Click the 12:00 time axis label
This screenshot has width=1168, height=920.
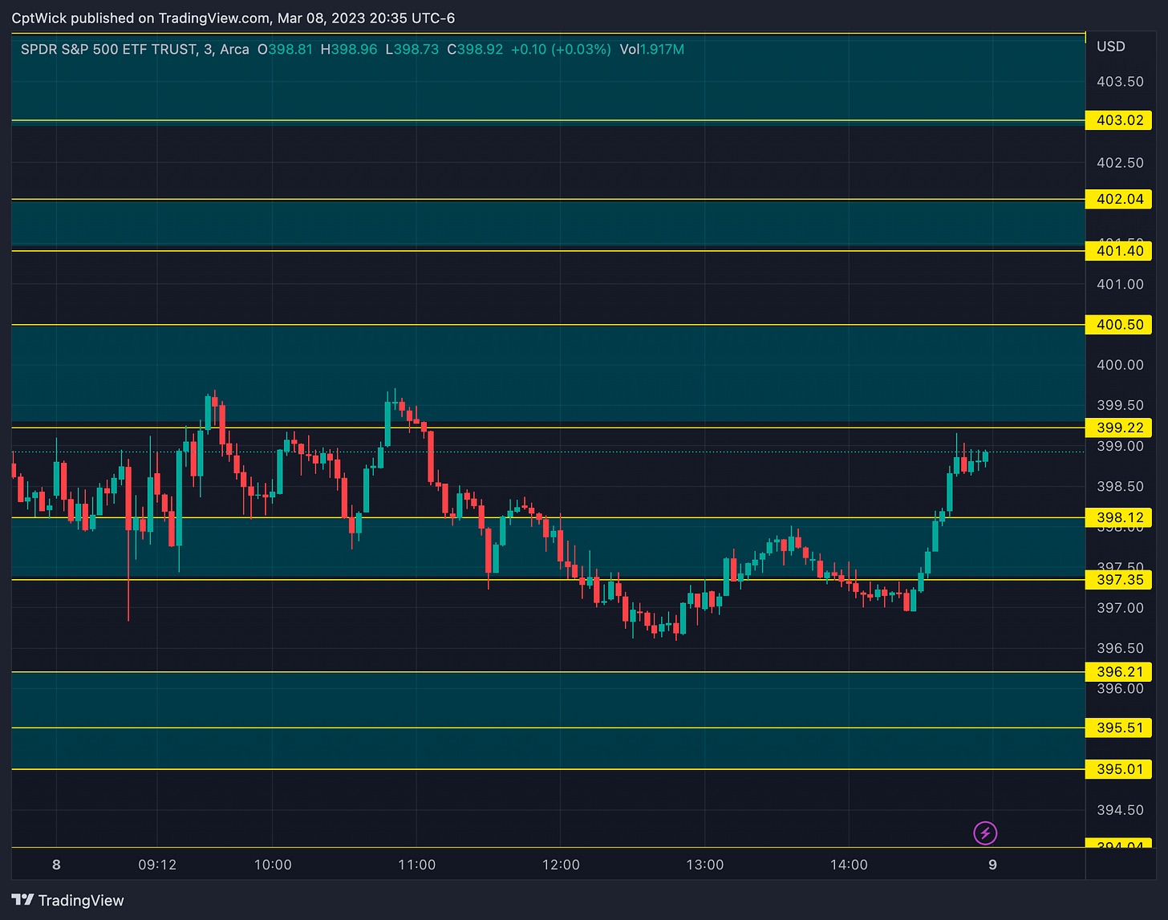[561, 865]
